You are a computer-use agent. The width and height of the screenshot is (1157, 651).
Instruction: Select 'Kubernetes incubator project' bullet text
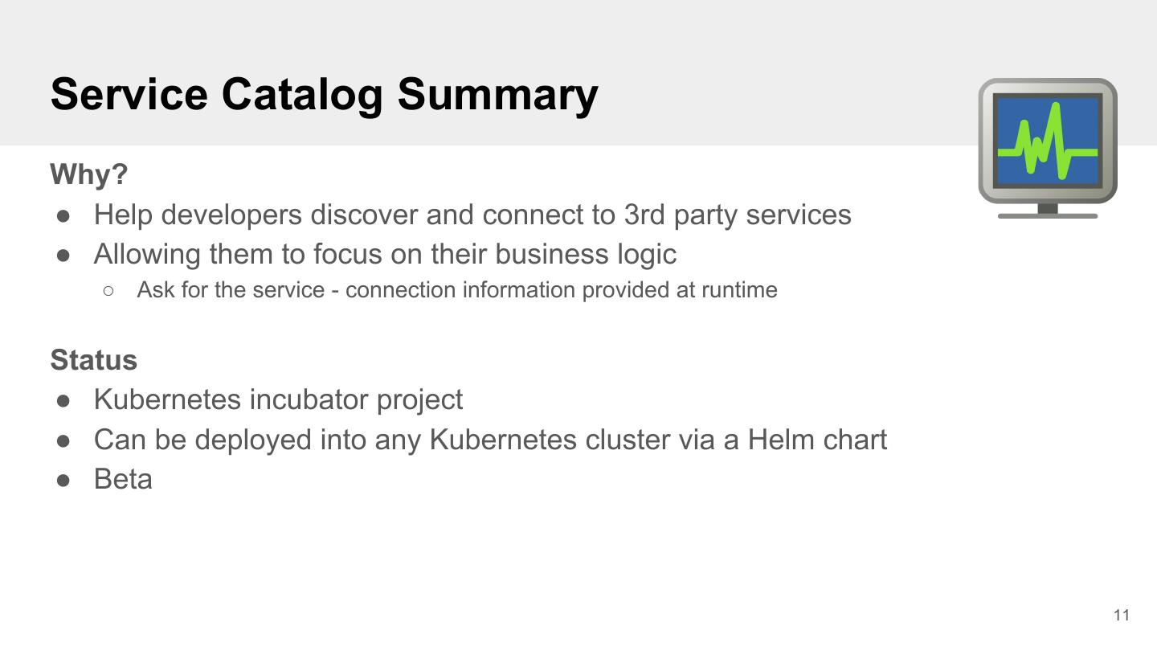[x=278, y=399]
